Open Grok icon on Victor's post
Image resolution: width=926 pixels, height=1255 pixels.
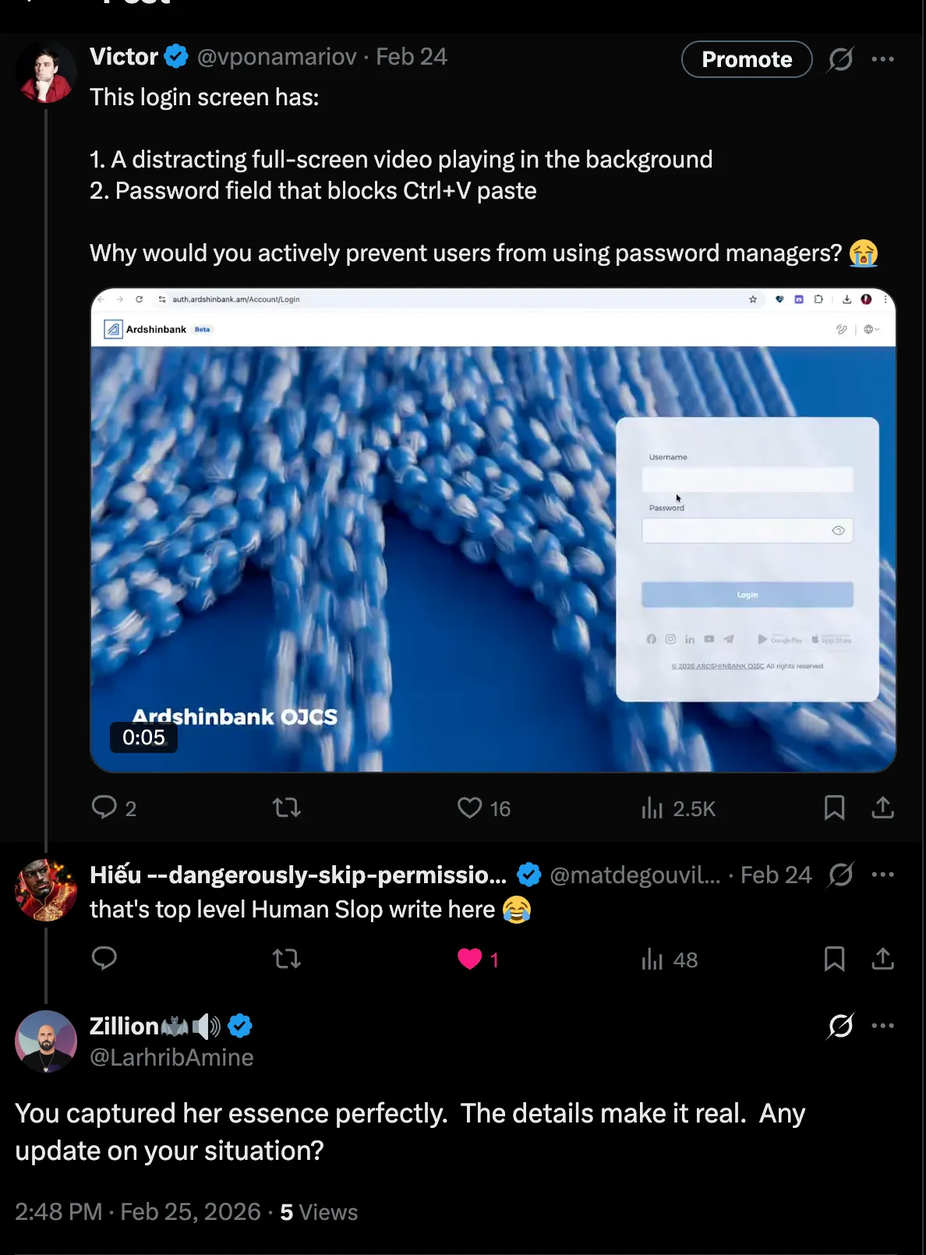click(x=840, y=59)
